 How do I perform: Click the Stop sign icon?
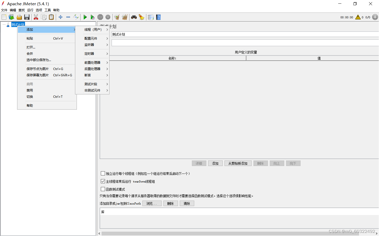(x=100, y=17)
